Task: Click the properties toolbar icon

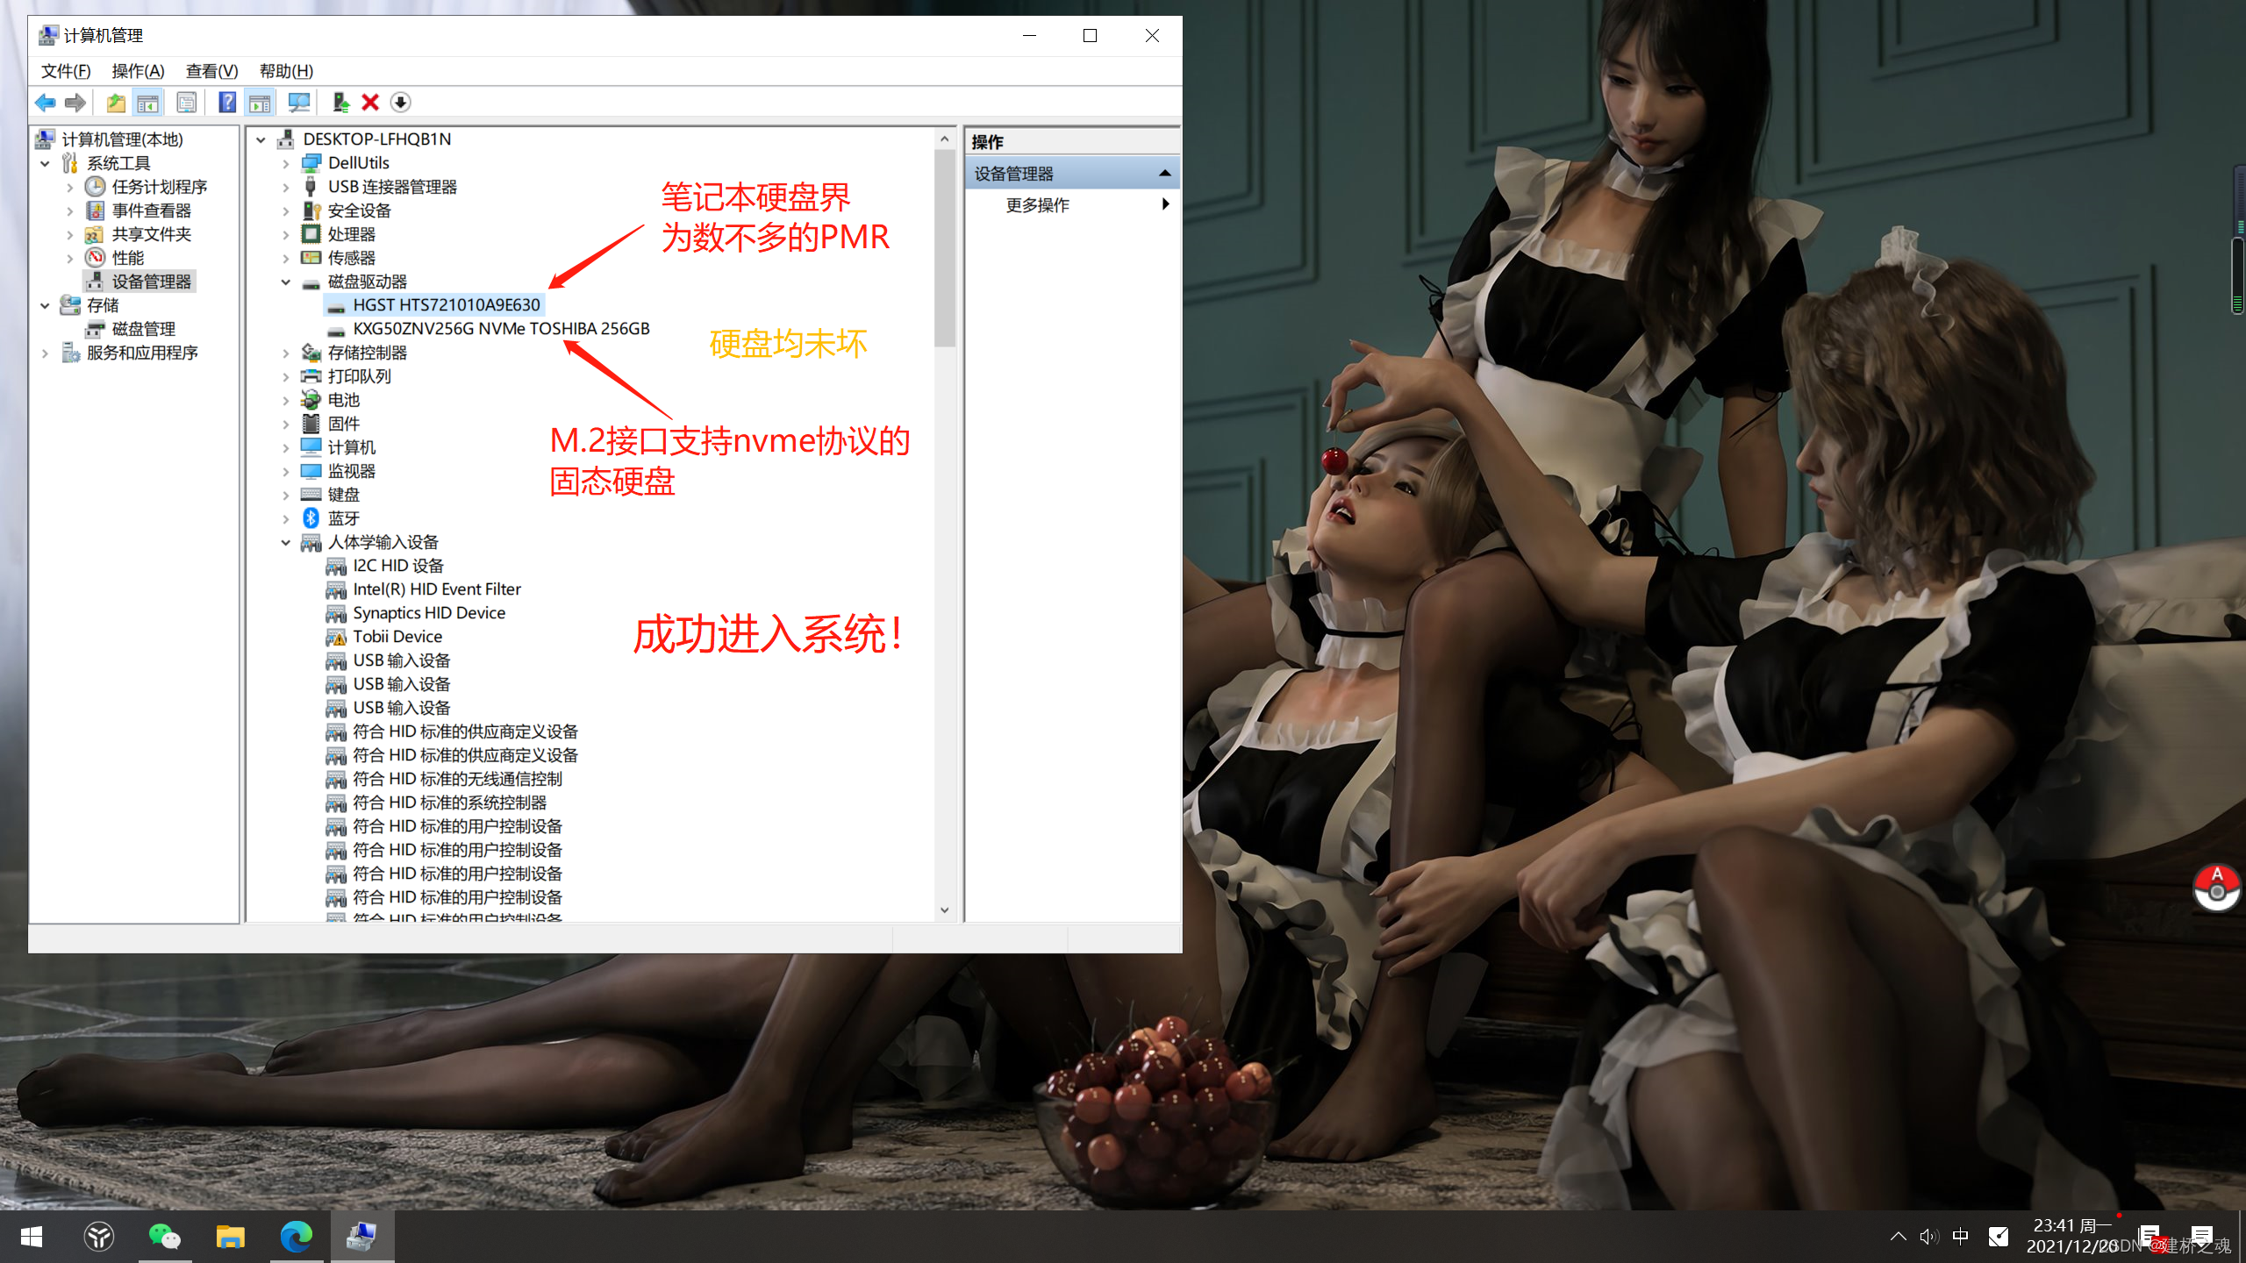Action: pos(186,103)
